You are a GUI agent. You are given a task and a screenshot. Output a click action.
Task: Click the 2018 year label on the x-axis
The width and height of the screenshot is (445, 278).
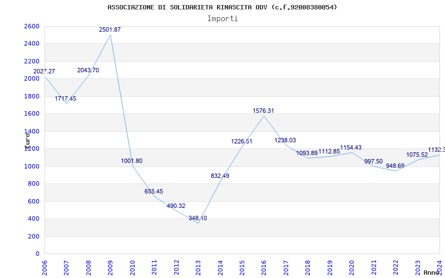(308, 268)
